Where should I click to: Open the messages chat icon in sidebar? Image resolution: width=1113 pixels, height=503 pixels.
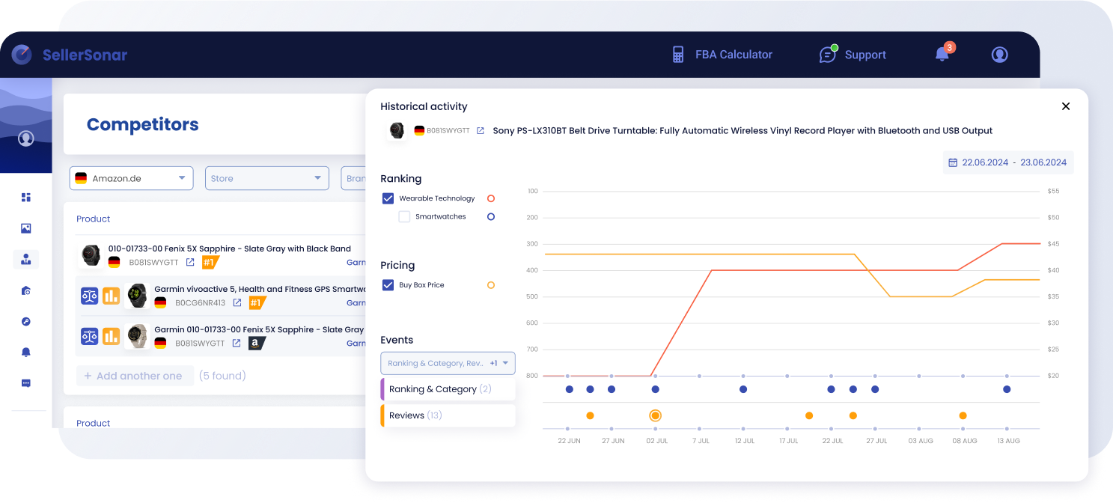pos(26,383)
